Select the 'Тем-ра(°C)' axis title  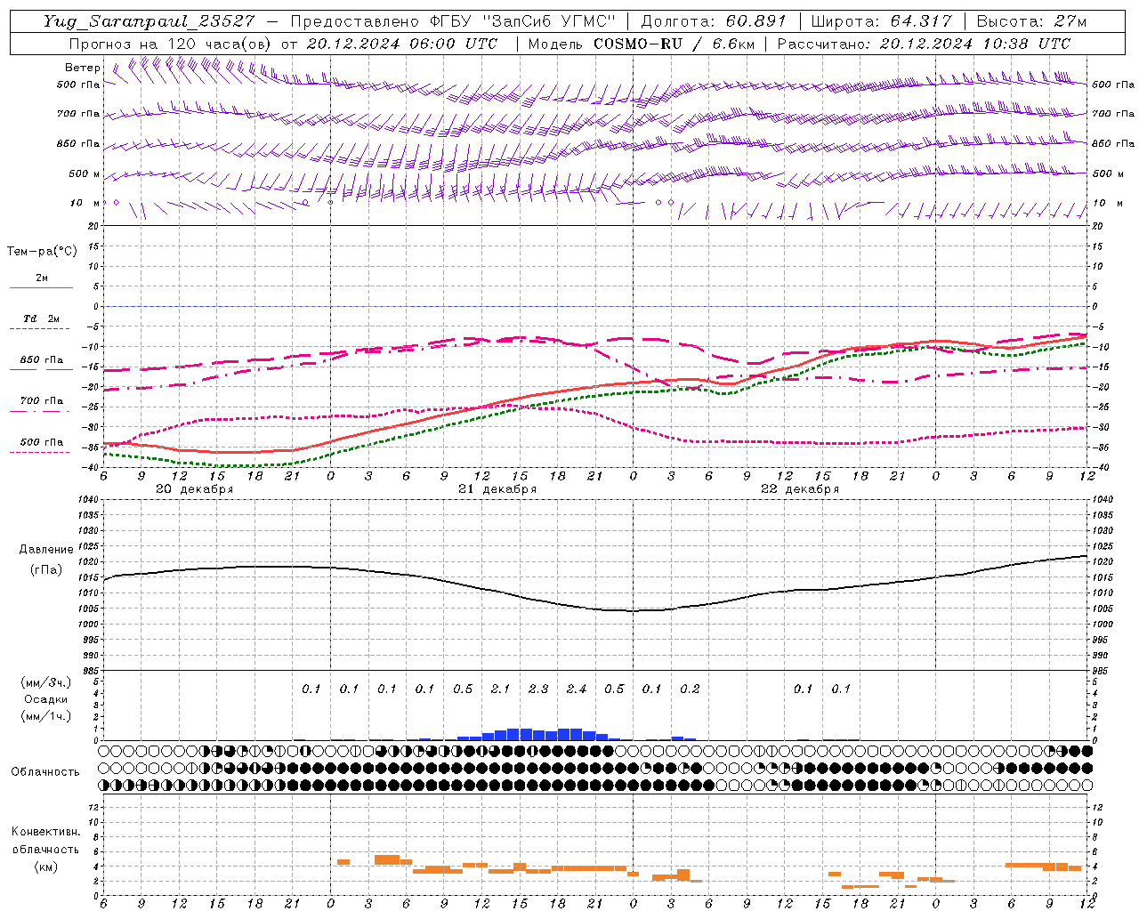pos(42,252)
